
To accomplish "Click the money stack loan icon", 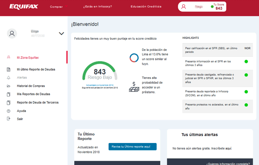I will [x=134, y=87].
